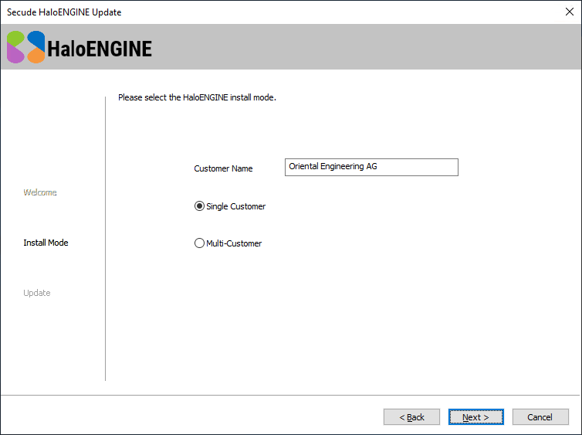Close the Secude HaloENGINE Update window
This screenshot has width=582, height=435.
[x=570, y=12]
